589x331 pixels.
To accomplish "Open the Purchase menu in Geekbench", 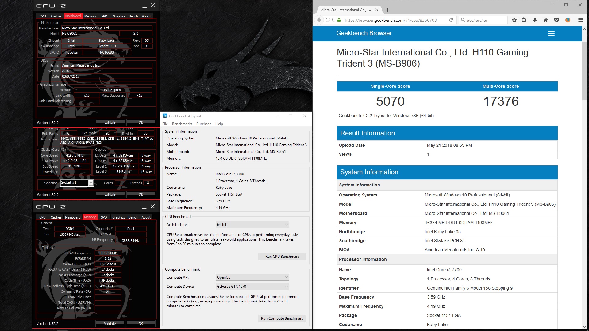I will tap(204, 124).
